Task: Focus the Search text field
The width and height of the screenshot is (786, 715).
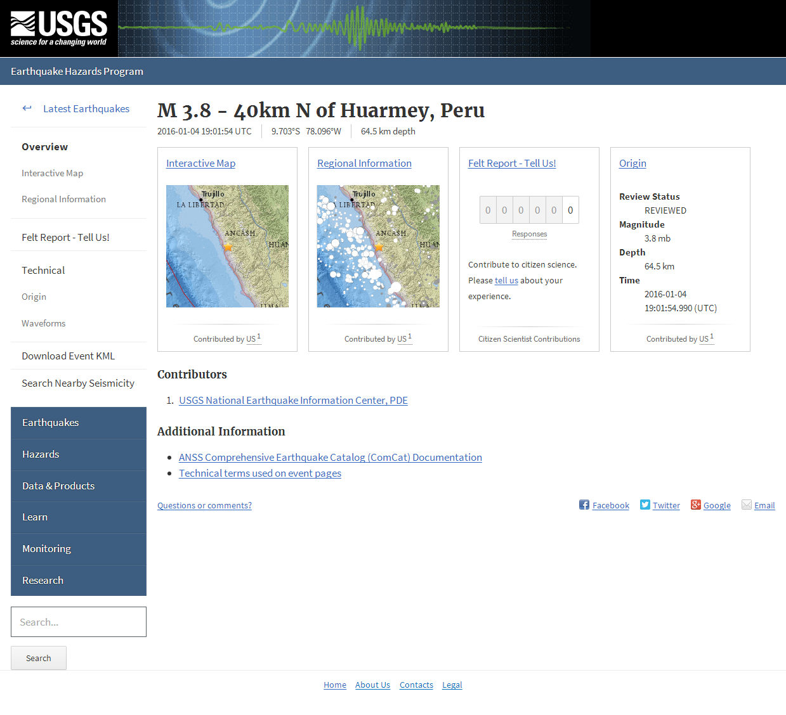Action: tap(79, 622)
